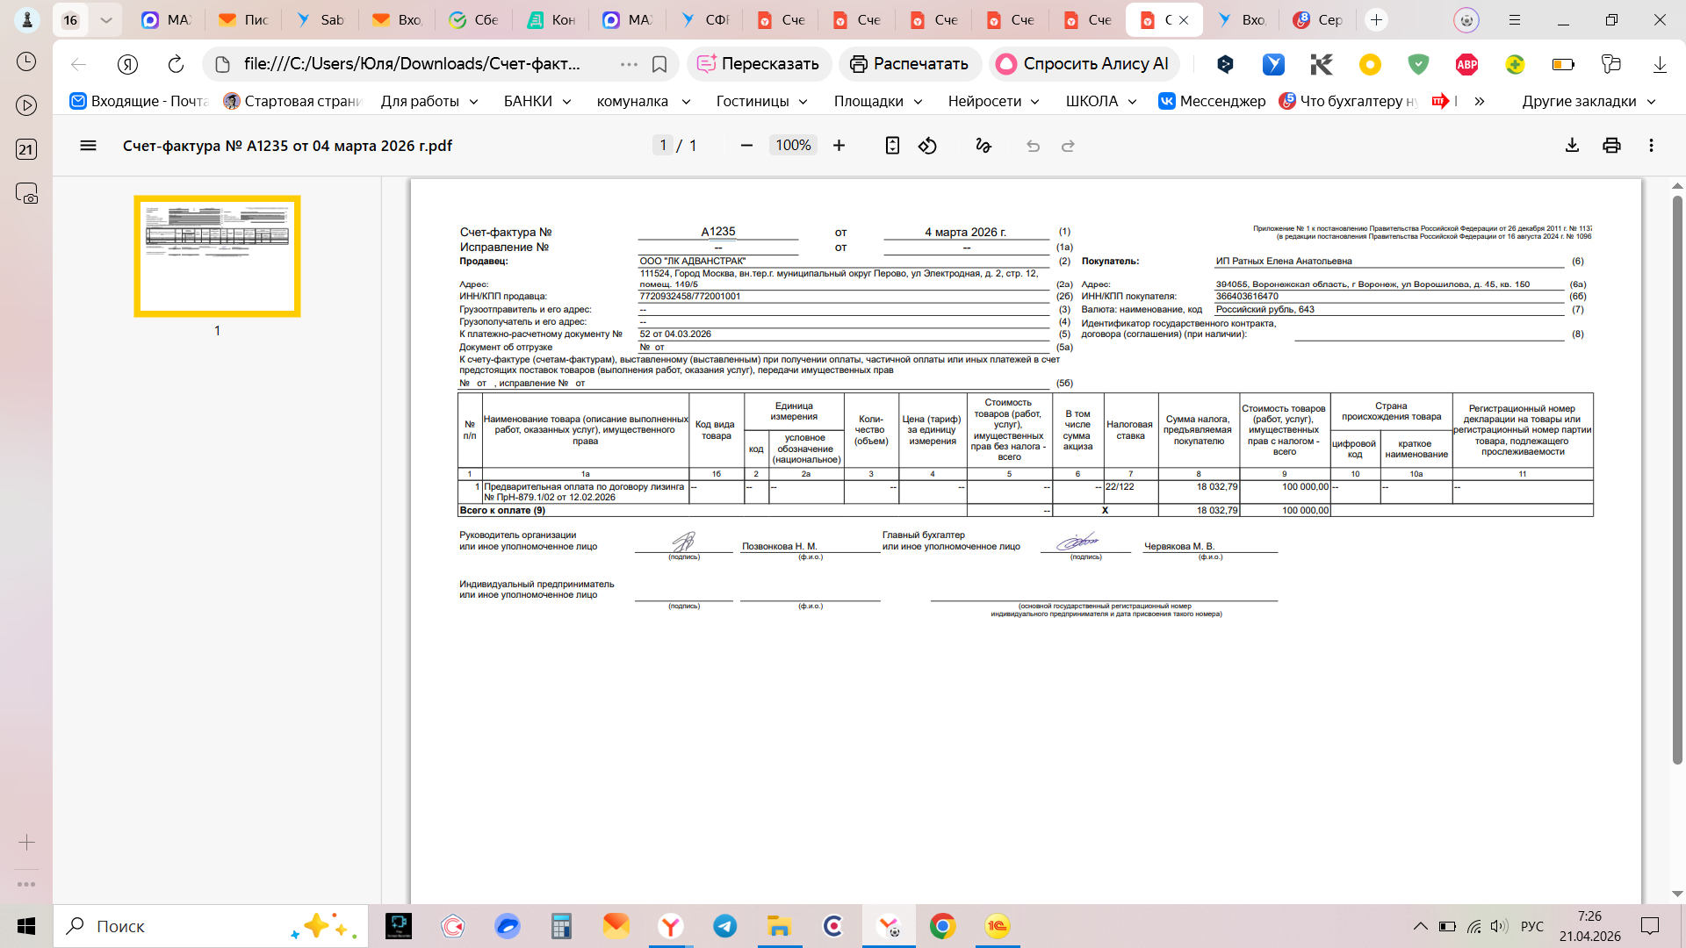This screenshot has height=948, width=1686.
Task: Toggle the PDF thumbnail sidebar menu
Action: (88, 146)
